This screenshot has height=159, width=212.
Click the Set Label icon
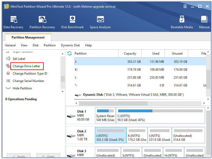(8, 59)
